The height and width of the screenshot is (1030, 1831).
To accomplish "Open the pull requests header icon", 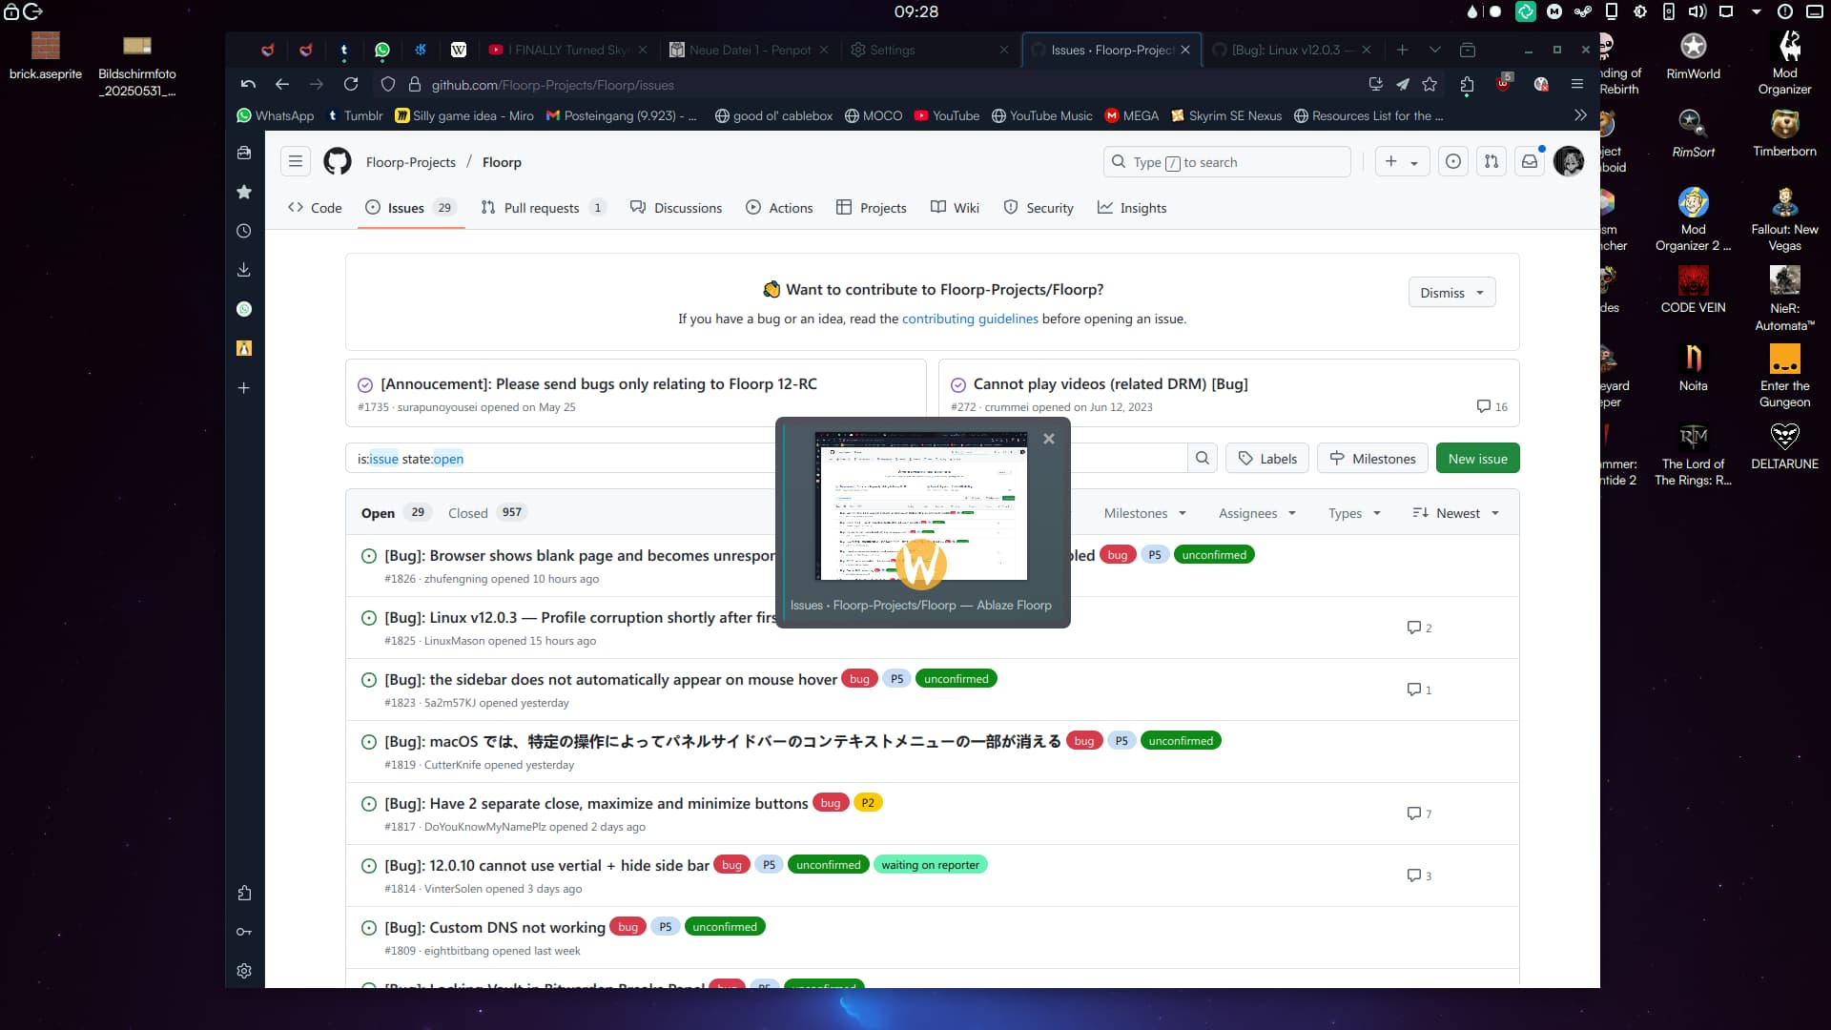I will pyautogui.click(x=1492, y=162).
